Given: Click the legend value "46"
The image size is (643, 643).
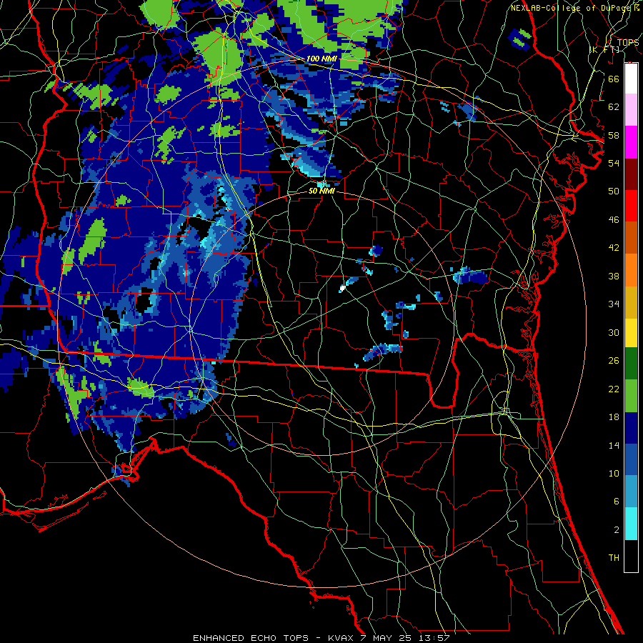Looking at the screenshot, I should (614, 219).
